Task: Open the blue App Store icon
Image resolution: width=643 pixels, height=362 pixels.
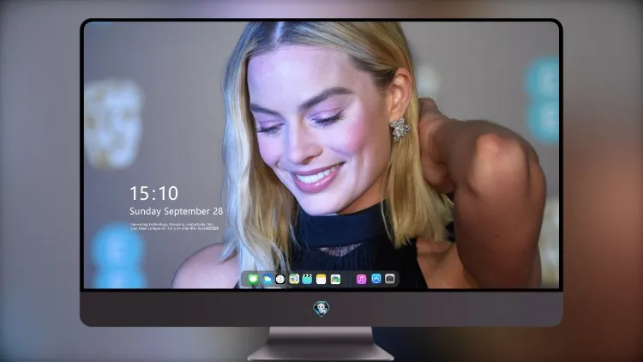Action: pyautogui.click(x=376, y=279)
